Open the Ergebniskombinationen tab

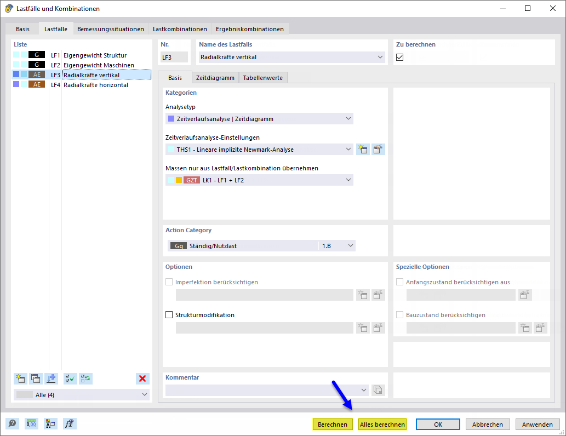tap(250, 29)
